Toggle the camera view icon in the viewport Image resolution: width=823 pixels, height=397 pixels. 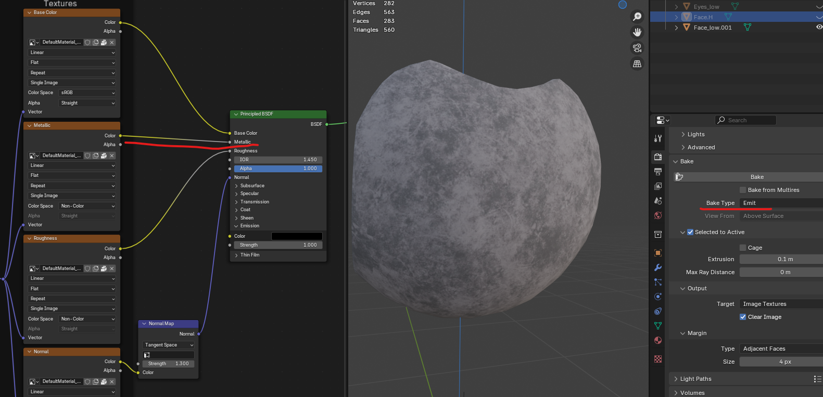637,48
